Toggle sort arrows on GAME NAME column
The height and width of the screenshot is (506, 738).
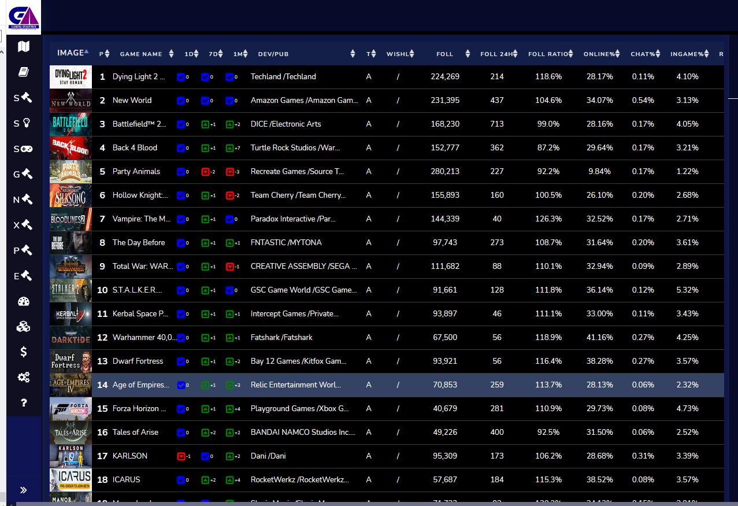(171, 54)
